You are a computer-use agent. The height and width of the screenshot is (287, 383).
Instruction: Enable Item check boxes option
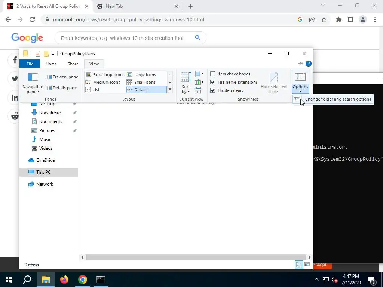coord(212,74)
